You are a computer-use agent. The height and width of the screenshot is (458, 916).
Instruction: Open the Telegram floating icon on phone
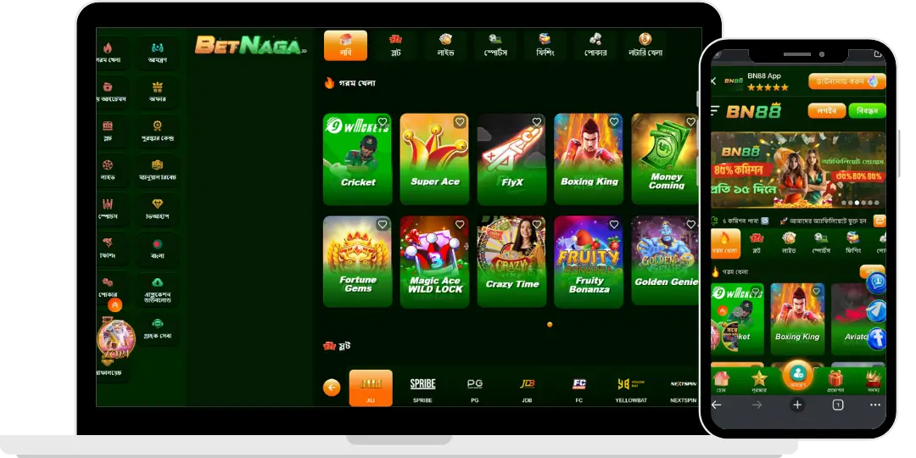878,310
